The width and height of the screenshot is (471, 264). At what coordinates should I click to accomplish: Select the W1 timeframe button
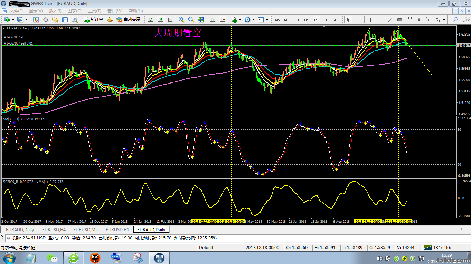(326, 20)
